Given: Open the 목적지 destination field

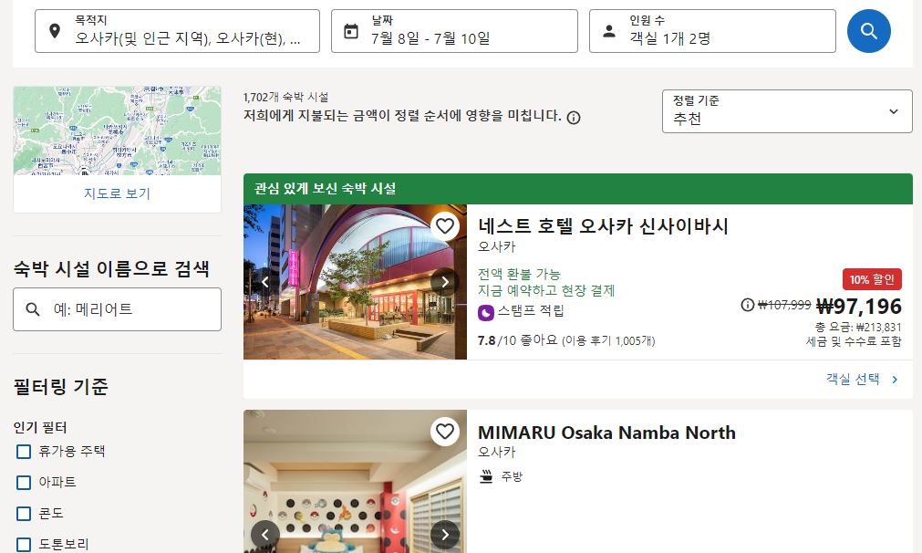Looking at the screenshot, I should coord(177,31).
